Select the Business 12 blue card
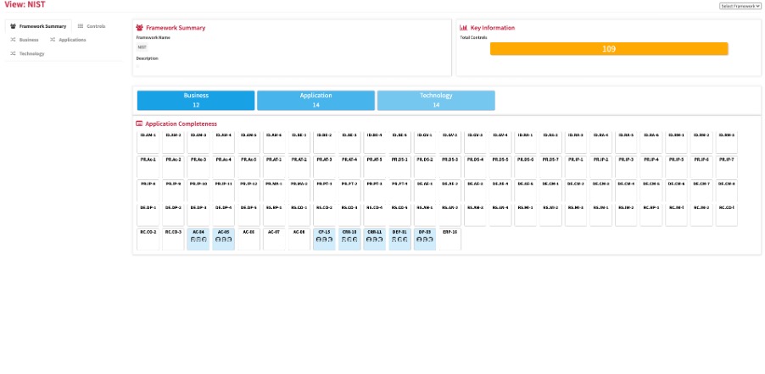The image size is (765, 374). click(196, 101)
